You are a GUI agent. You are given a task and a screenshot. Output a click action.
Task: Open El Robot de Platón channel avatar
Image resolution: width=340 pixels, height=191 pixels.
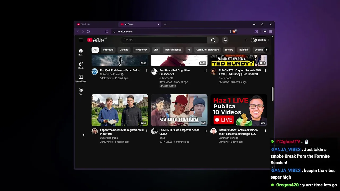[95, 72]
